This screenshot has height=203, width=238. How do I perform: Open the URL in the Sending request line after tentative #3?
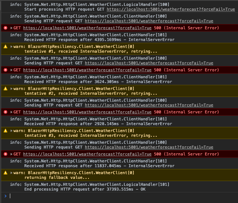149,147
